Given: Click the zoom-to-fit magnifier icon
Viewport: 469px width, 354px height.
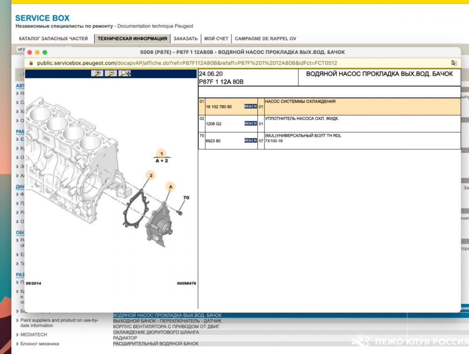Looking at the screenshot, I should click(125, 73).
